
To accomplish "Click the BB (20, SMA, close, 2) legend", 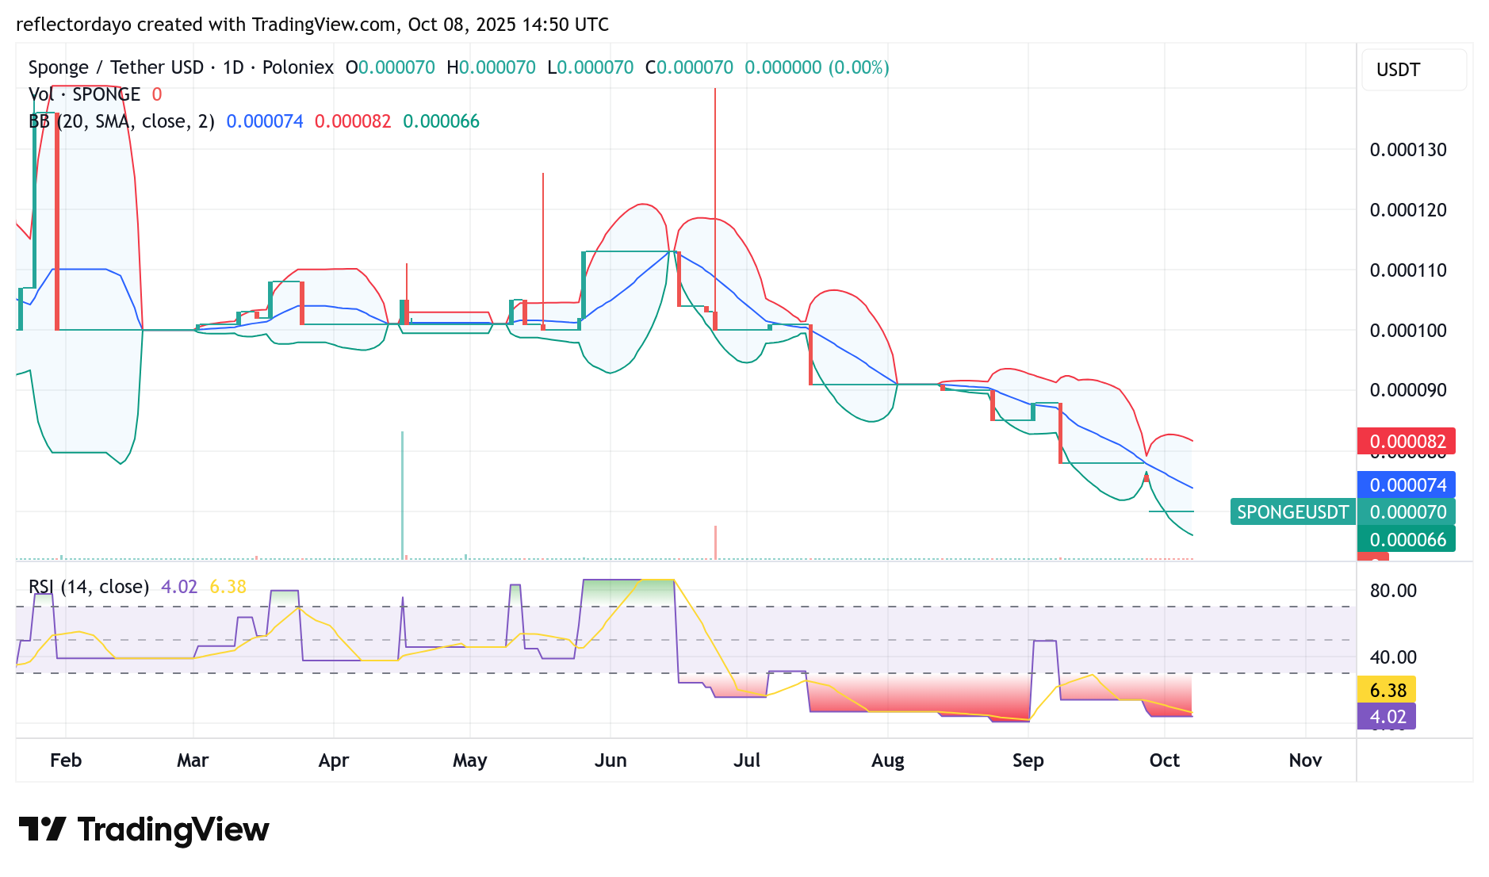I will coord(121,121).
